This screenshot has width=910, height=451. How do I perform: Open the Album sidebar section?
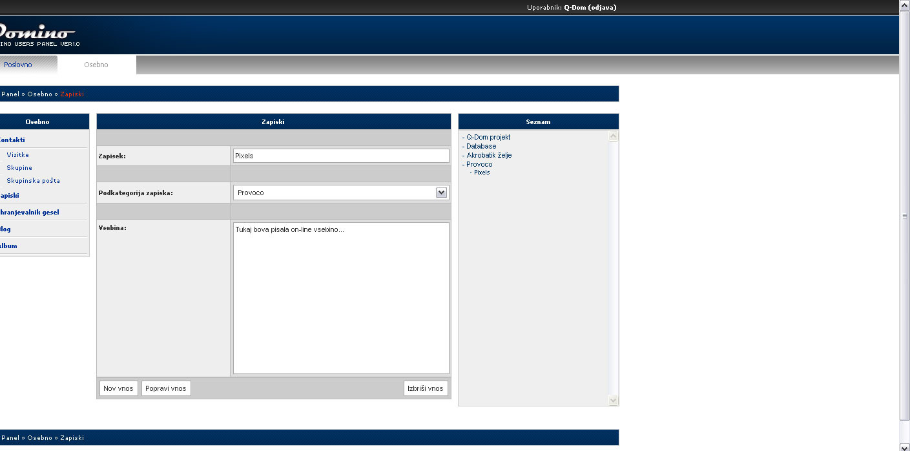[8, 246]
